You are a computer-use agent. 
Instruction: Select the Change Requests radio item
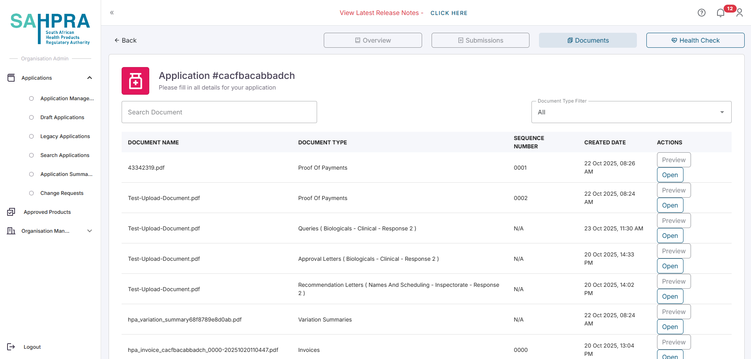(32, 193)
